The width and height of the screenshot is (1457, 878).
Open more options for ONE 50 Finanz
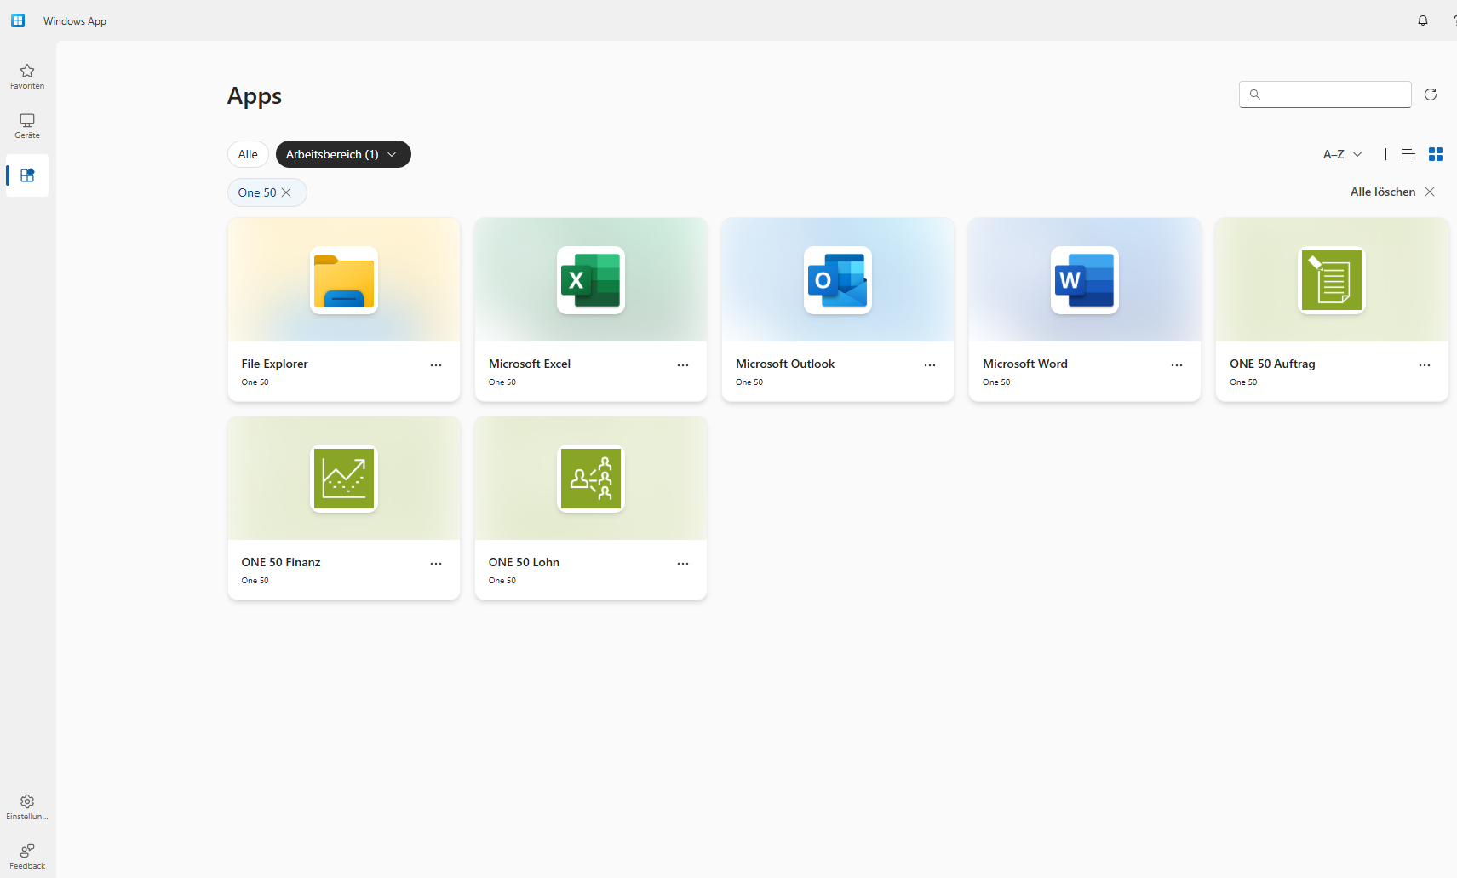coord(436,564)
